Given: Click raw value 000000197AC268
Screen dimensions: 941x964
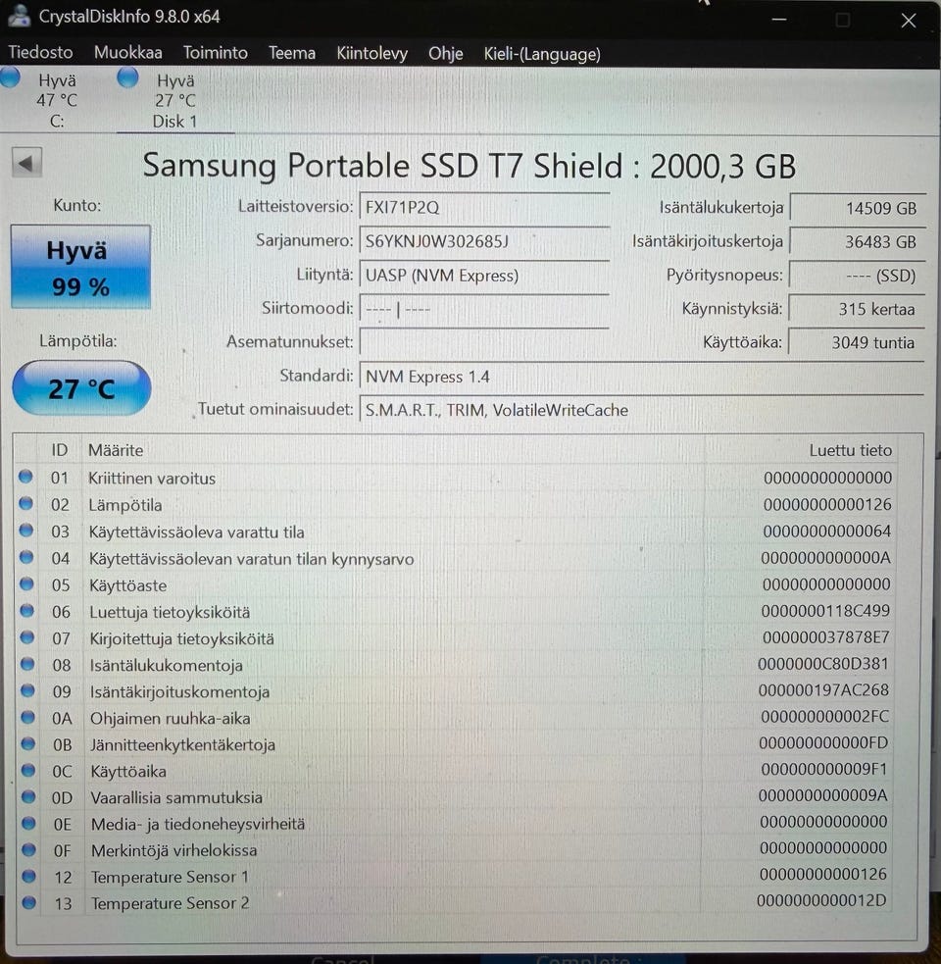Looking at the screenshot, I should [x=823, y=689].
